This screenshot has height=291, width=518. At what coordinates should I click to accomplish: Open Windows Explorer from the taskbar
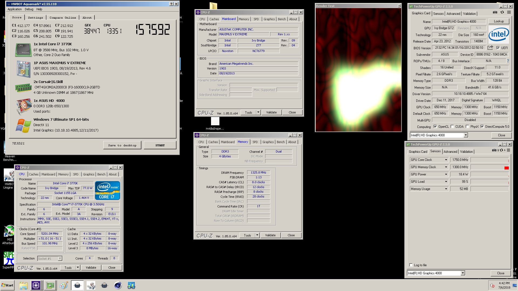click(23, 285)
